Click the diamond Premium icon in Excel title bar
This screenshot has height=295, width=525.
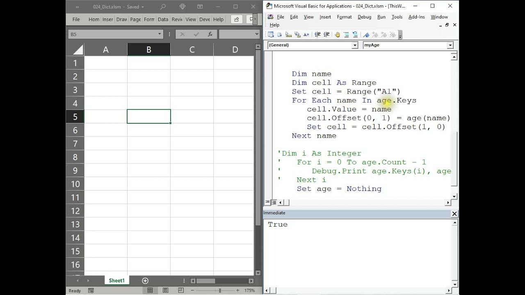pyautogui.click(x=183, y=7)
